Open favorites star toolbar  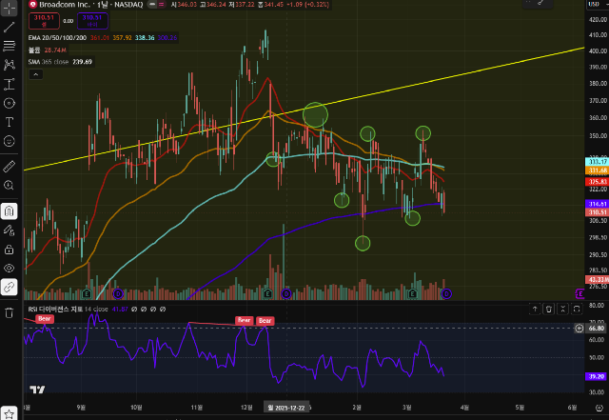9,413
